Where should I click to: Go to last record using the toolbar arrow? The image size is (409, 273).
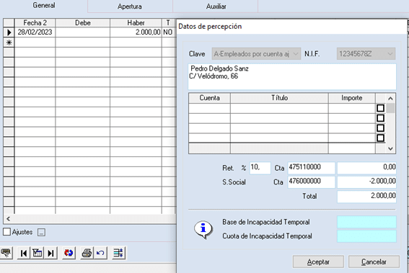coord(51,253)
